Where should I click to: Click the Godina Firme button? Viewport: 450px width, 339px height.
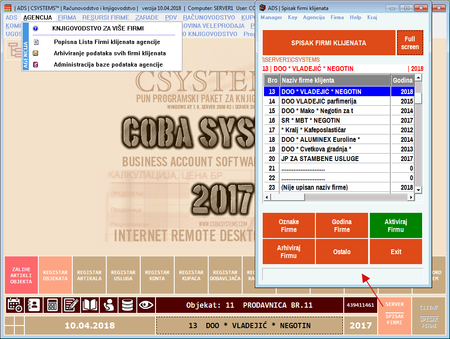pyautogui.click(x=342, y=225)
